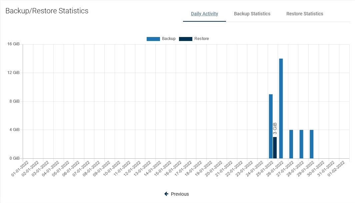This screenshot has height=203, width=355.
Task: Pick the Backup bar for 28-01-2022
Action: (x=301, y=144)
